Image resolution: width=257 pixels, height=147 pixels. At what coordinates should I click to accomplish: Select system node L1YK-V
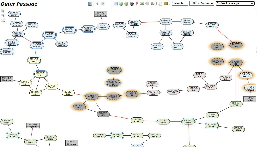[x=25, y=83]
